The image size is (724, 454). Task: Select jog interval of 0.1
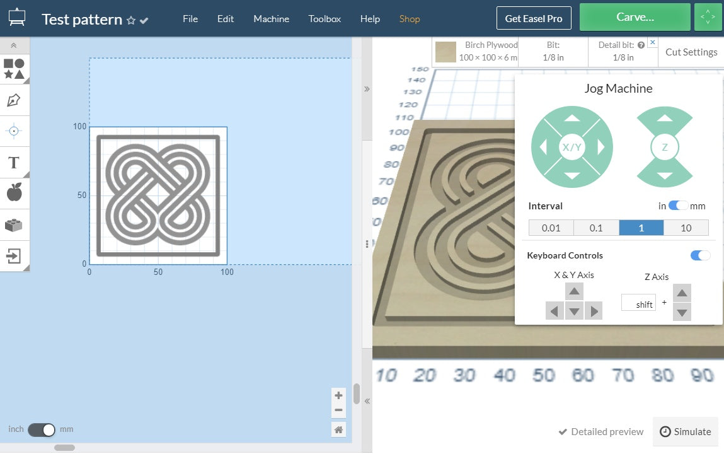pos(596,228)
